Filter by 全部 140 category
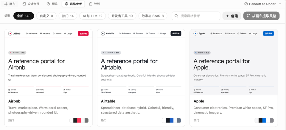Screen dimensions: 286x130 [24, 16]
